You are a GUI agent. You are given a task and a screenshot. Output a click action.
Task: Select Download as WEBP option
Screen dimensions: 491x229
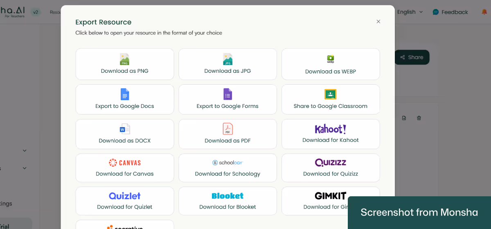(331, 64)
